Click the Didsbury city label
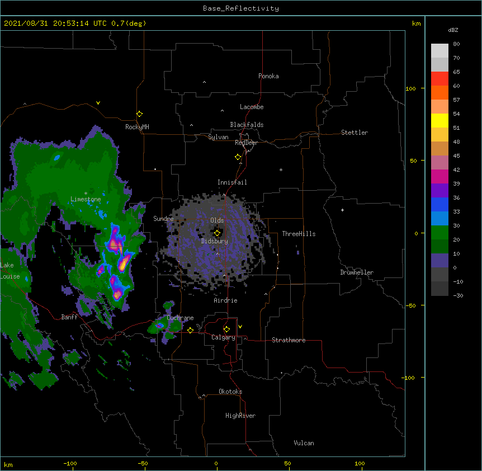Image resolution: width=482 pixels, height=471 pixels. click(x=215, y=241)
